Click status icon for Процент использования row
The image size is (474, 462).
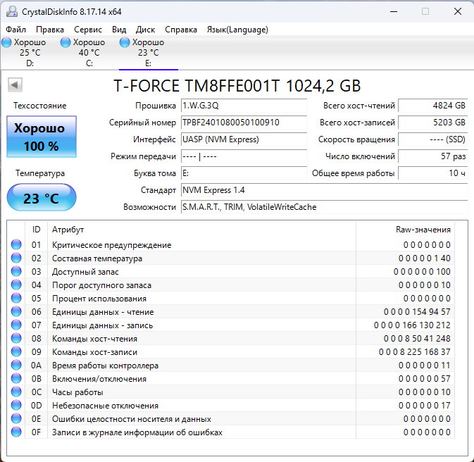click(x=16, y=298)
